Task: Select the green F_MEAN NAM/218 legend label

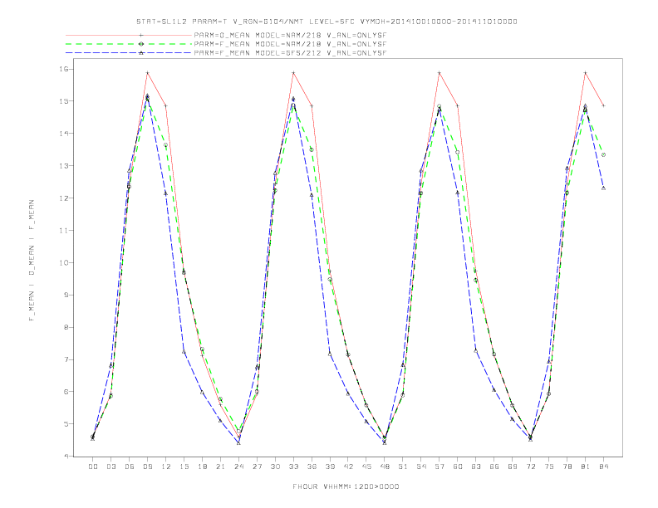Action: [290, 44]
